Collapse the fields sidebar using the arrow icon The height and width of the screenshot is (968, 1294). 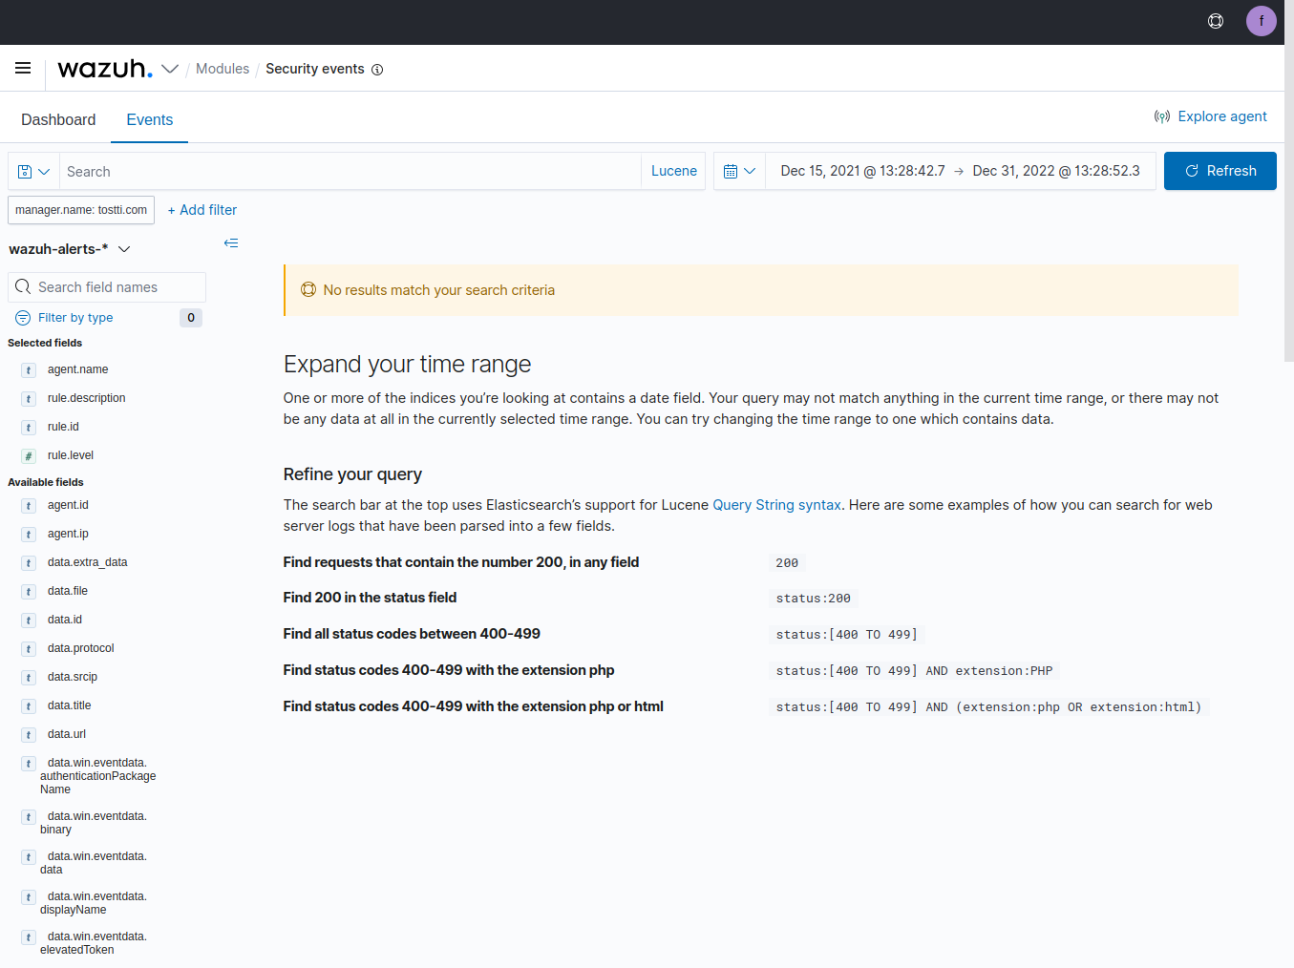231,243
